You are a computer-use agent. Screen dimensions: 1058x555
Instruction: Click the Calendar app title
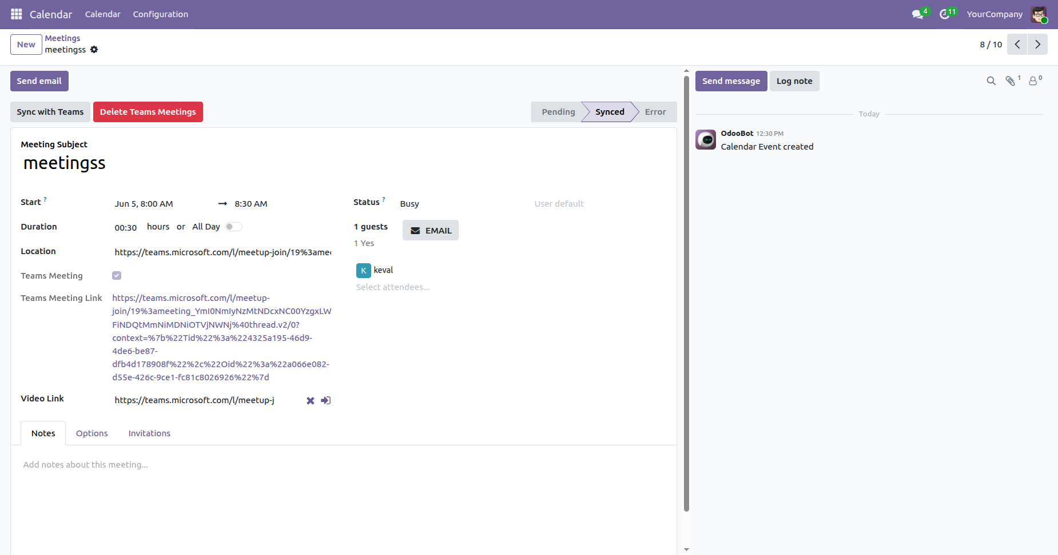click(51, 14)
